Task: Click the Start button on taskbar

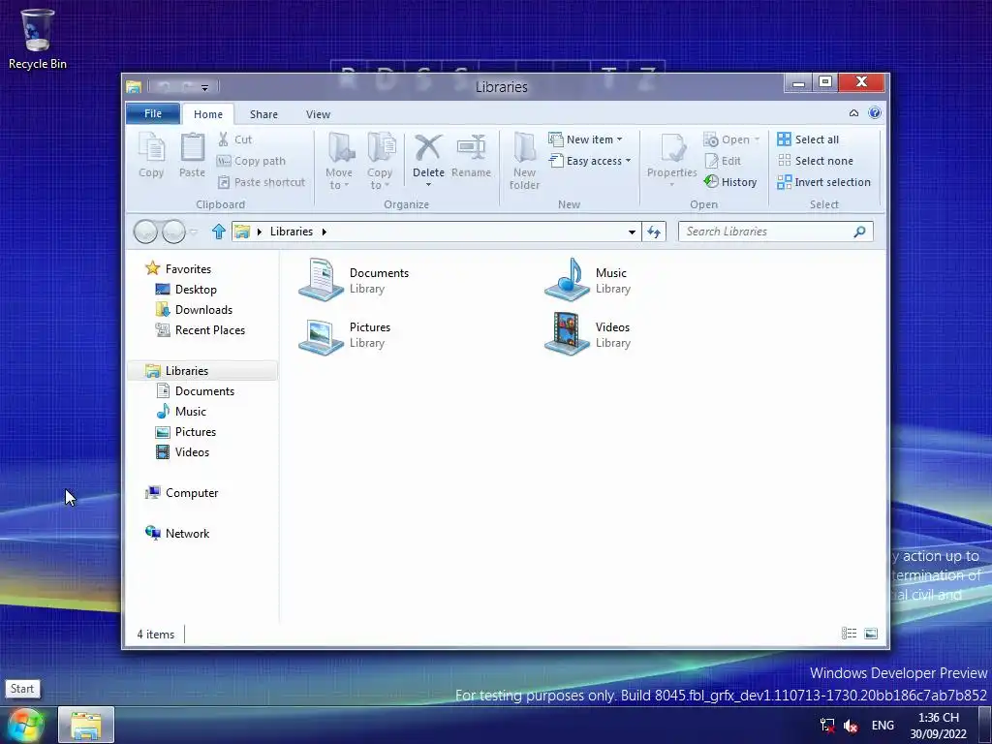Action: (x=25, y=725)
